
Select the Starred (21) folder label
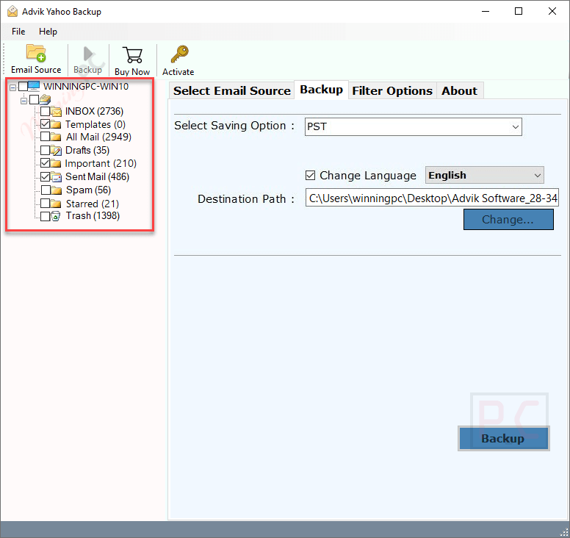[x=93, y=204]
